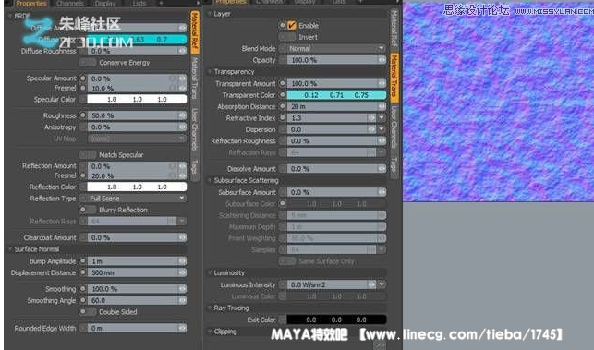This screenshot has height=350, width=594.
Task: Click the keyframe circle beside Transparent Amount
Action: pyautogui.click(x=283, y=83)
